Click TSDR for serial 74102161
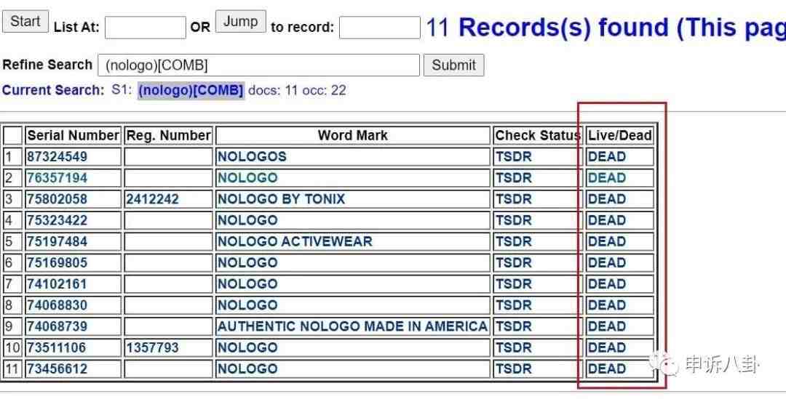The height and width of the screenshot is (399, 786). (x=513, y=284)
